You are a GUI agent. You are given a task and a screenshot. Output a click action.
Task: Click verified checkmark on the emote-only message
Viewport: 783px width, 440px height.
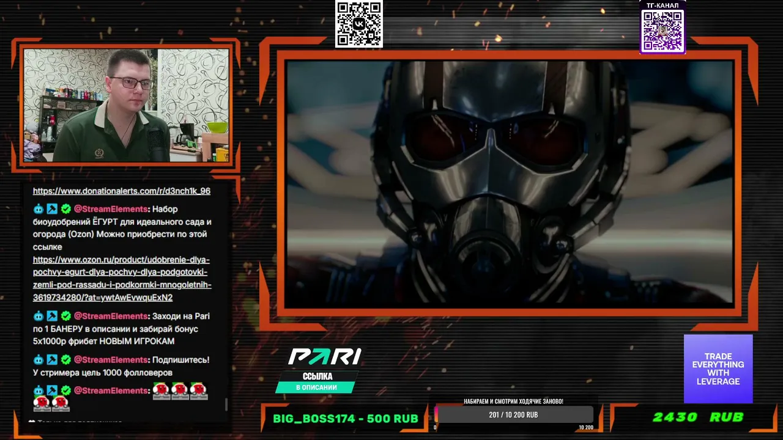point(65,391)
